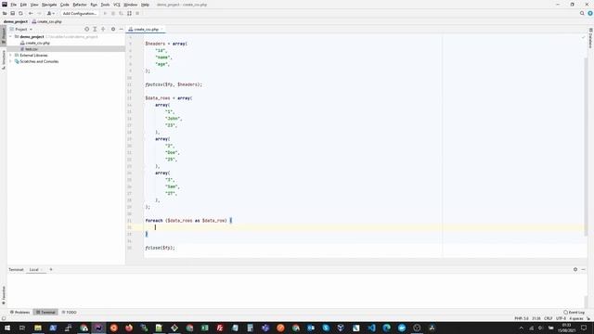594x334 pixels.
Task: Click the tool window quick-access icon bottom left
Action: click(x=4, y=318)
